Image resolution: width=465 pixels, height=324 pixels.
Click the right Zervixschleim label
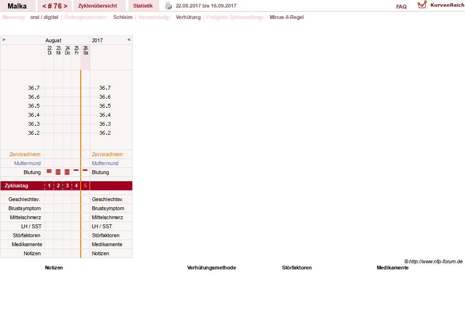[107, 154]
